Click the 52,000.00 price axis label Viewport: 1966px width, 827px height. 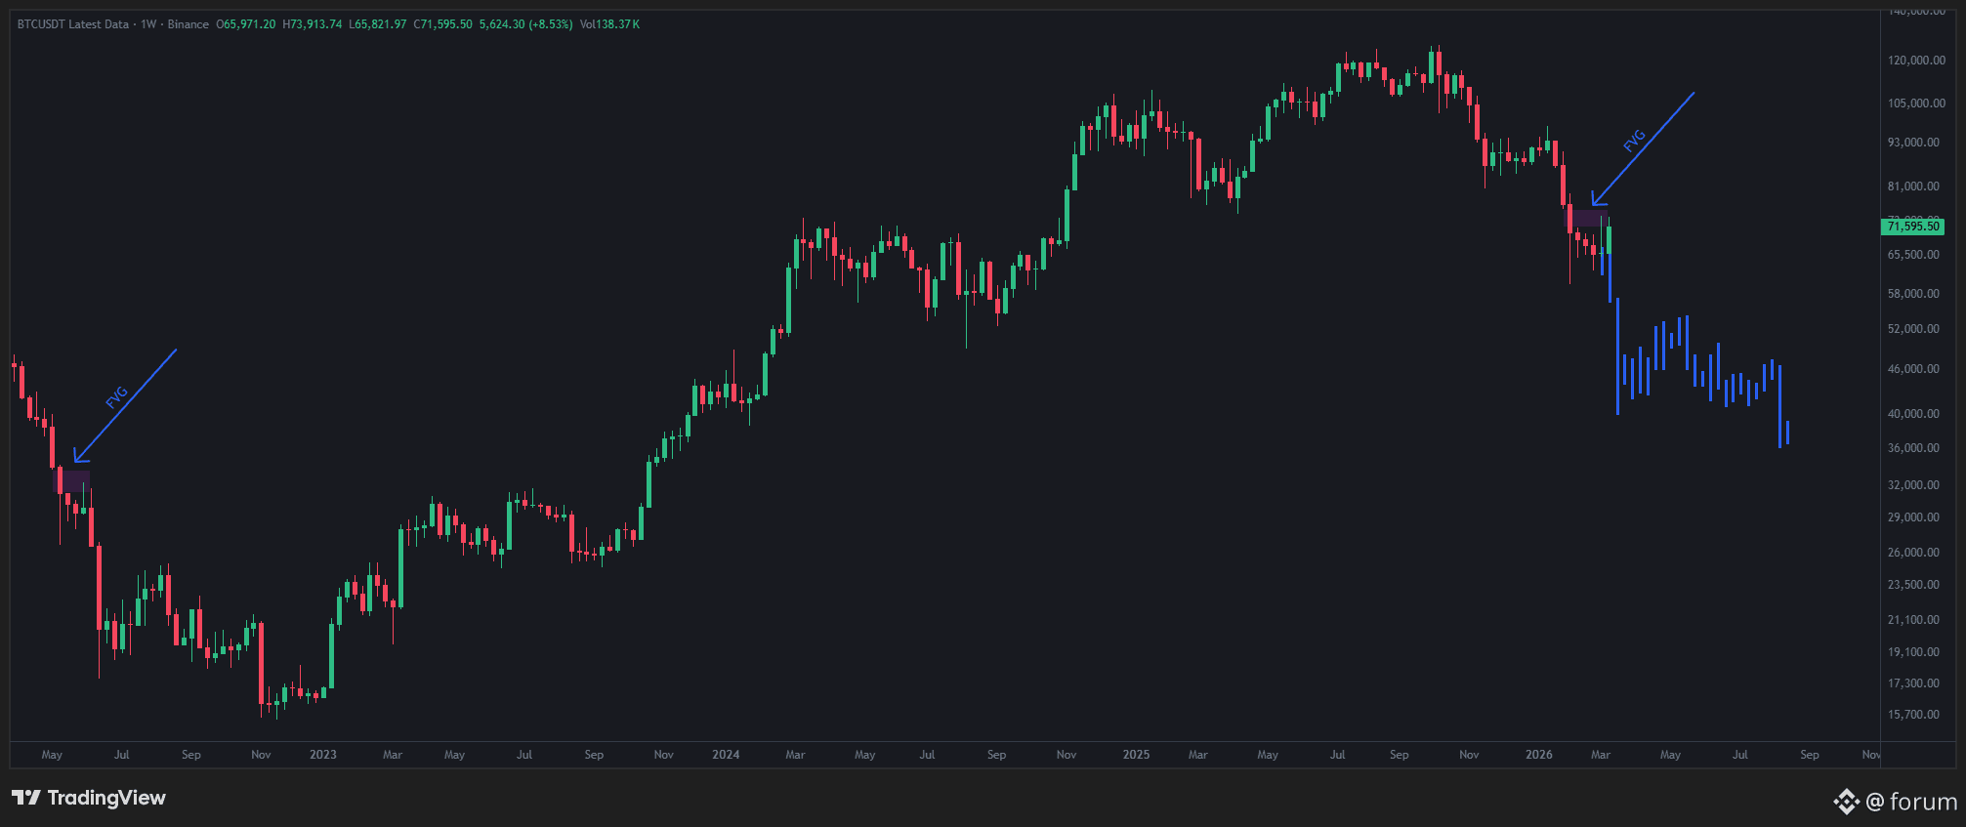tap(1913, 329)
